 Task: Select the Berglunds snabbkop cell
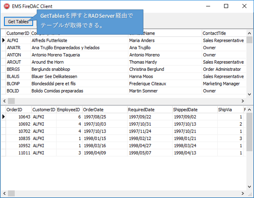[79, 69]
